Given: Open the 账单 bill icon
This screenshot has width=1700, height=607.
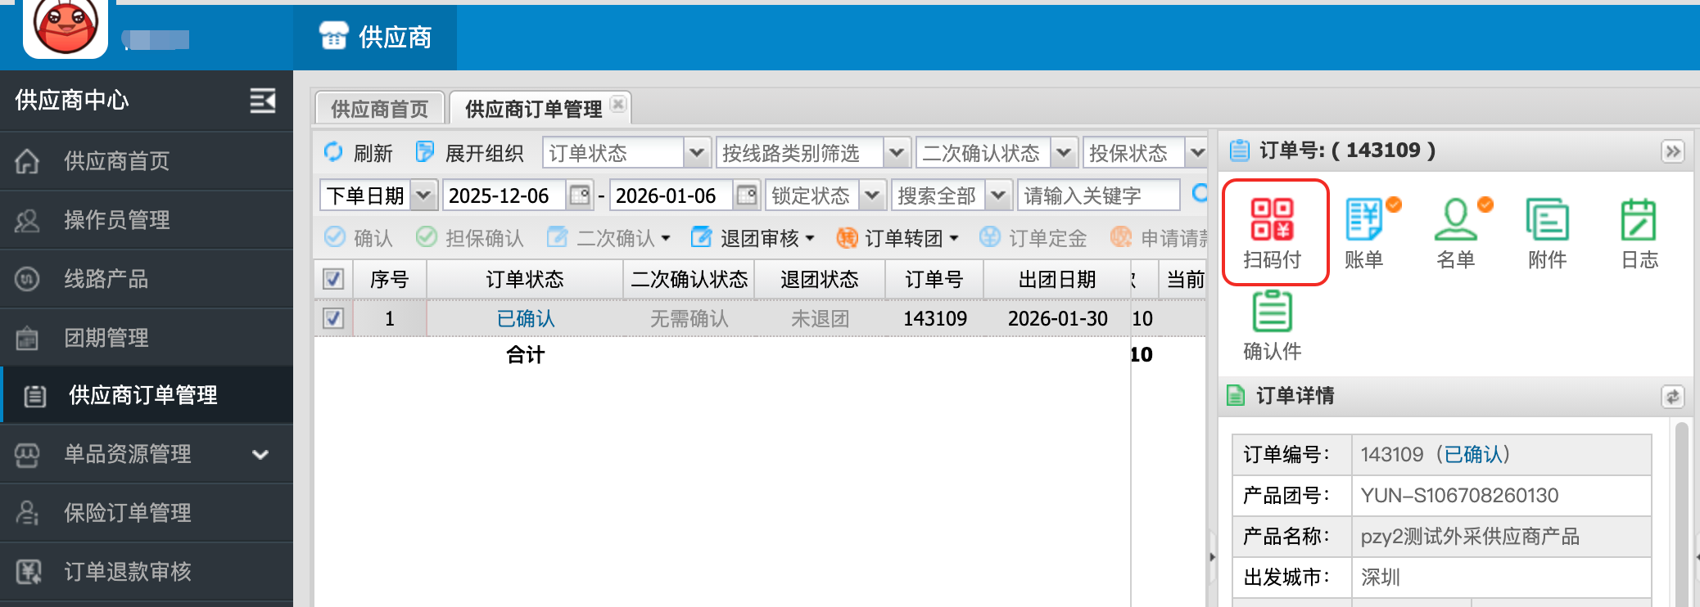Looking at the screenshot, I should (x=1364, y=232).
